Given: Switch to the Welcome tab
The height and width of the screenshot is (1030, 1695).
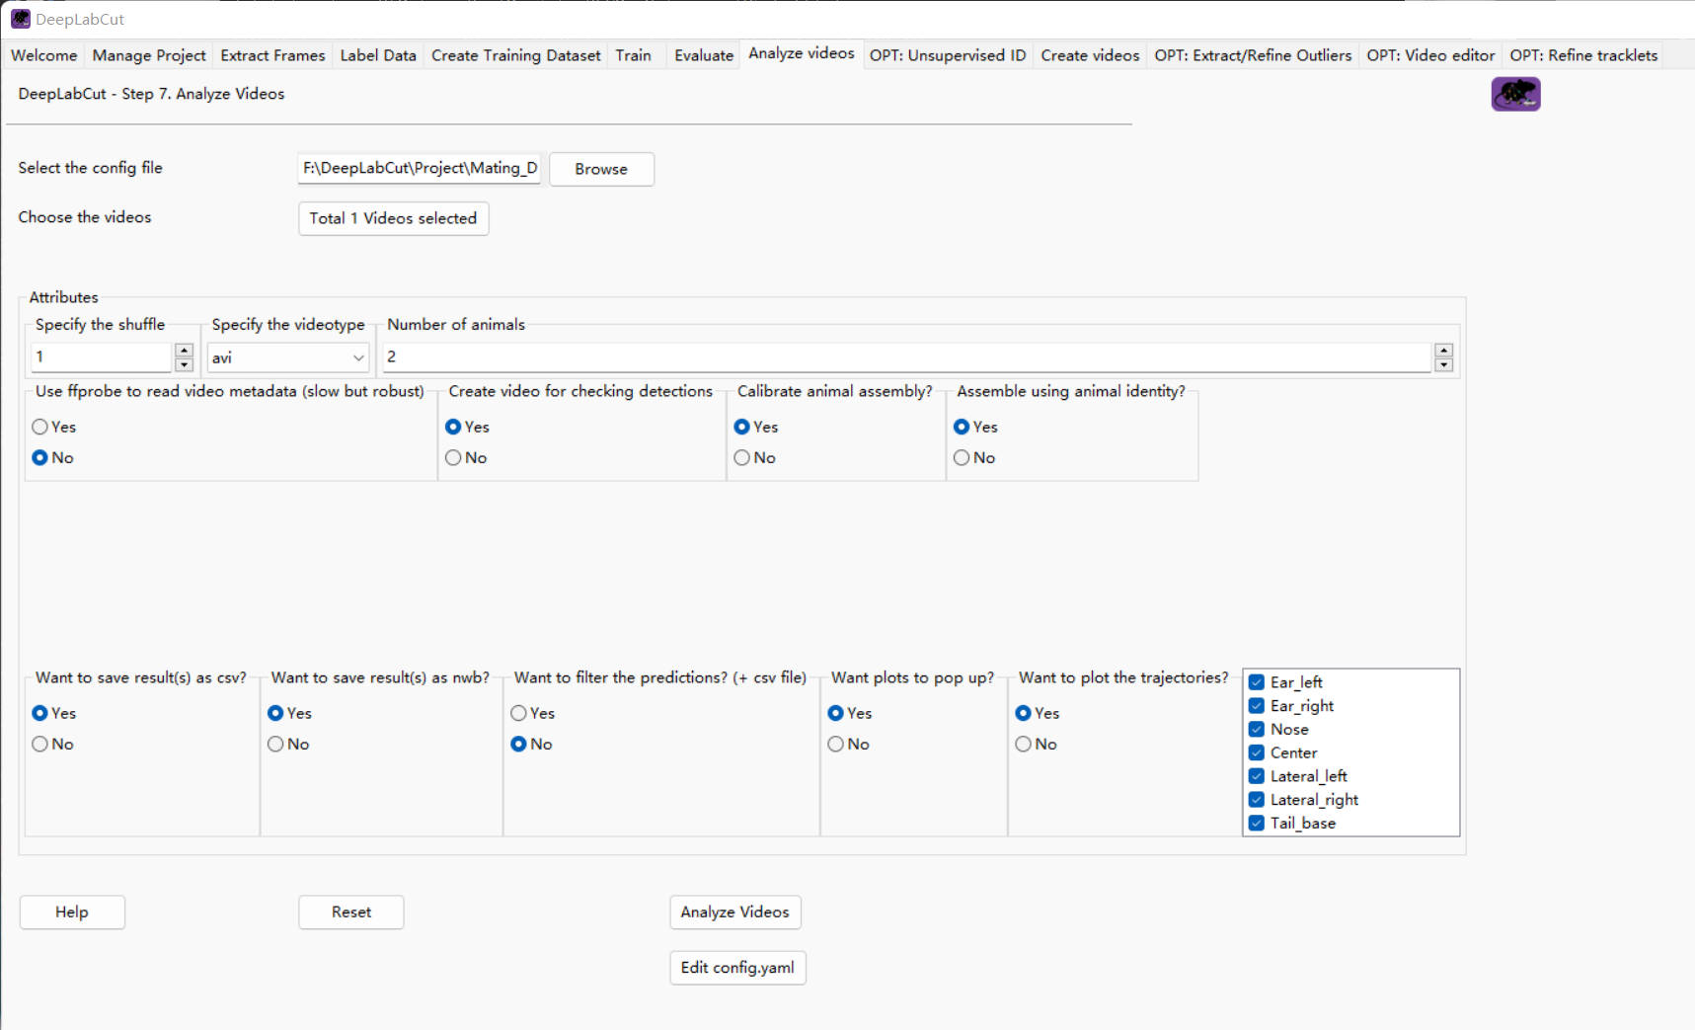Looking at the screenshot, I should click(43, 55).
